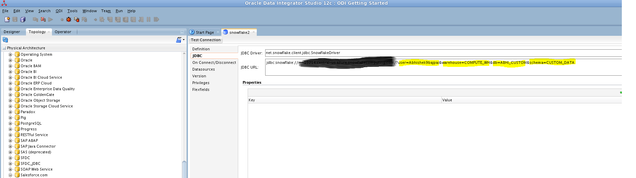Open the File menu

5,11
